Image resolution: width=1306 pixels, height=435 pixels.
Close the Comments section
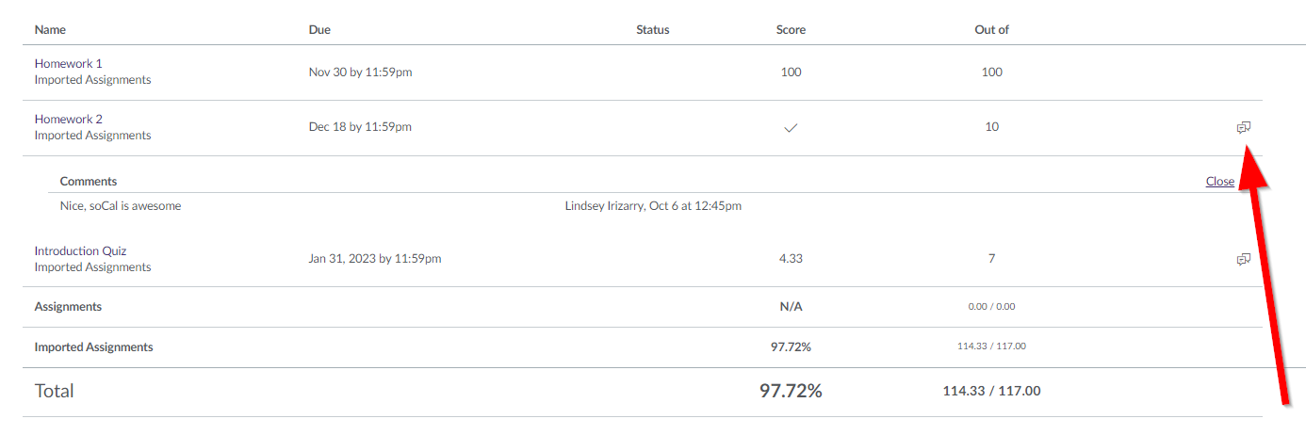tap(1220, 182)
